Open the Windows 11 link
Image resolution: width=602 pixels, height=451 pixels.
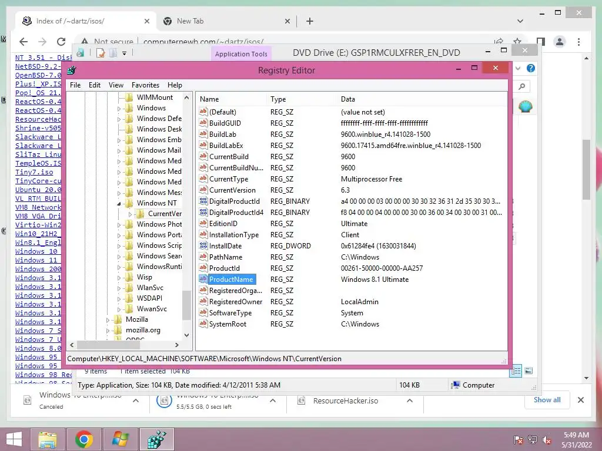click(36, 260)
